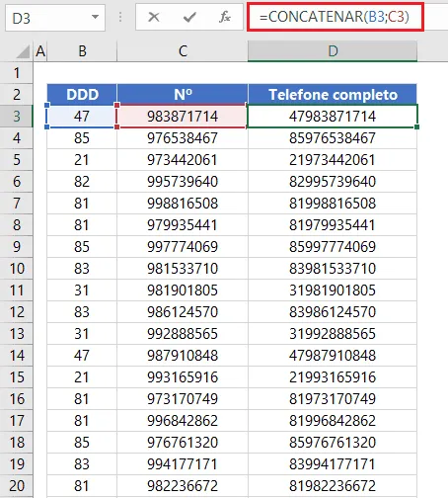
Task: Select row 20 header
Action: pyautogui.click(x=17, y=486)
